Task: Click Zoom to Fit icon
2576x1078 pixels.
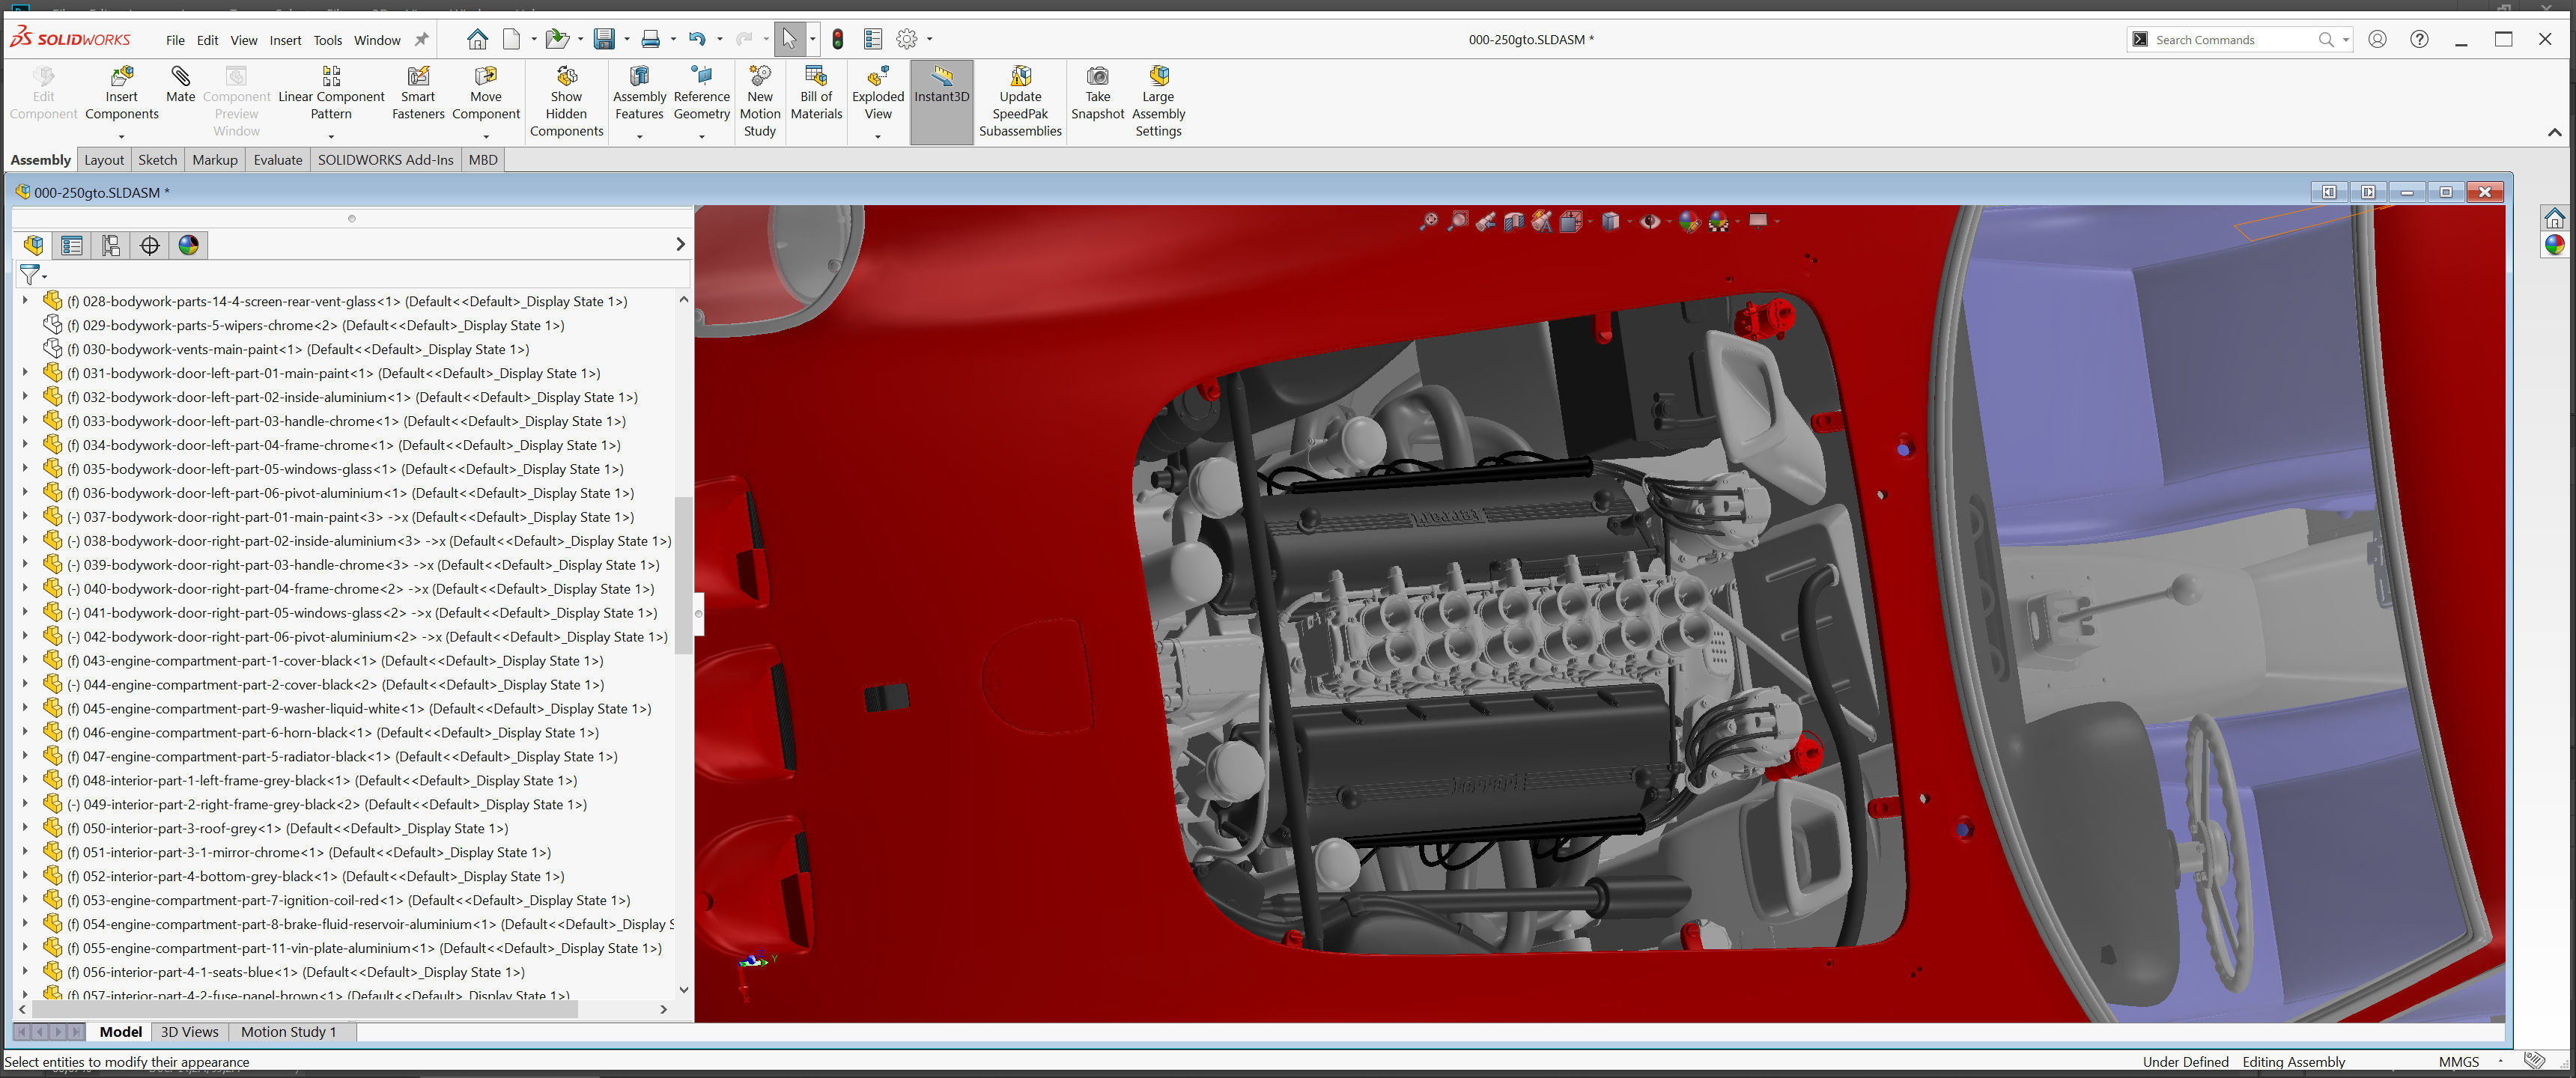Action: point(1428,221)
